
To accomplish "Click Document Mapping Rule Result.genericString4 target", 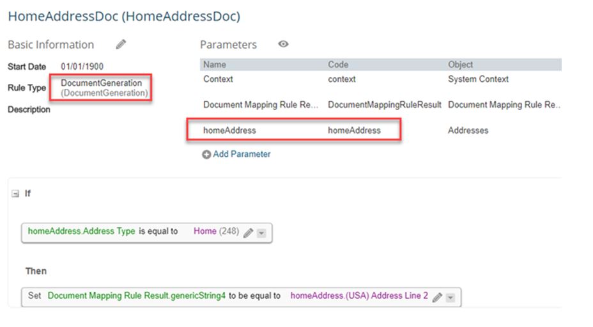I will (x=137, y=296).
